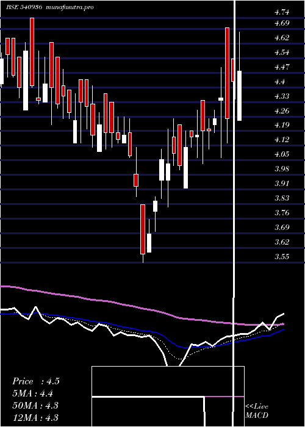Select the 4.26 price axis label
This screenshot has height=427, width=305.
[x=282, y=110]
